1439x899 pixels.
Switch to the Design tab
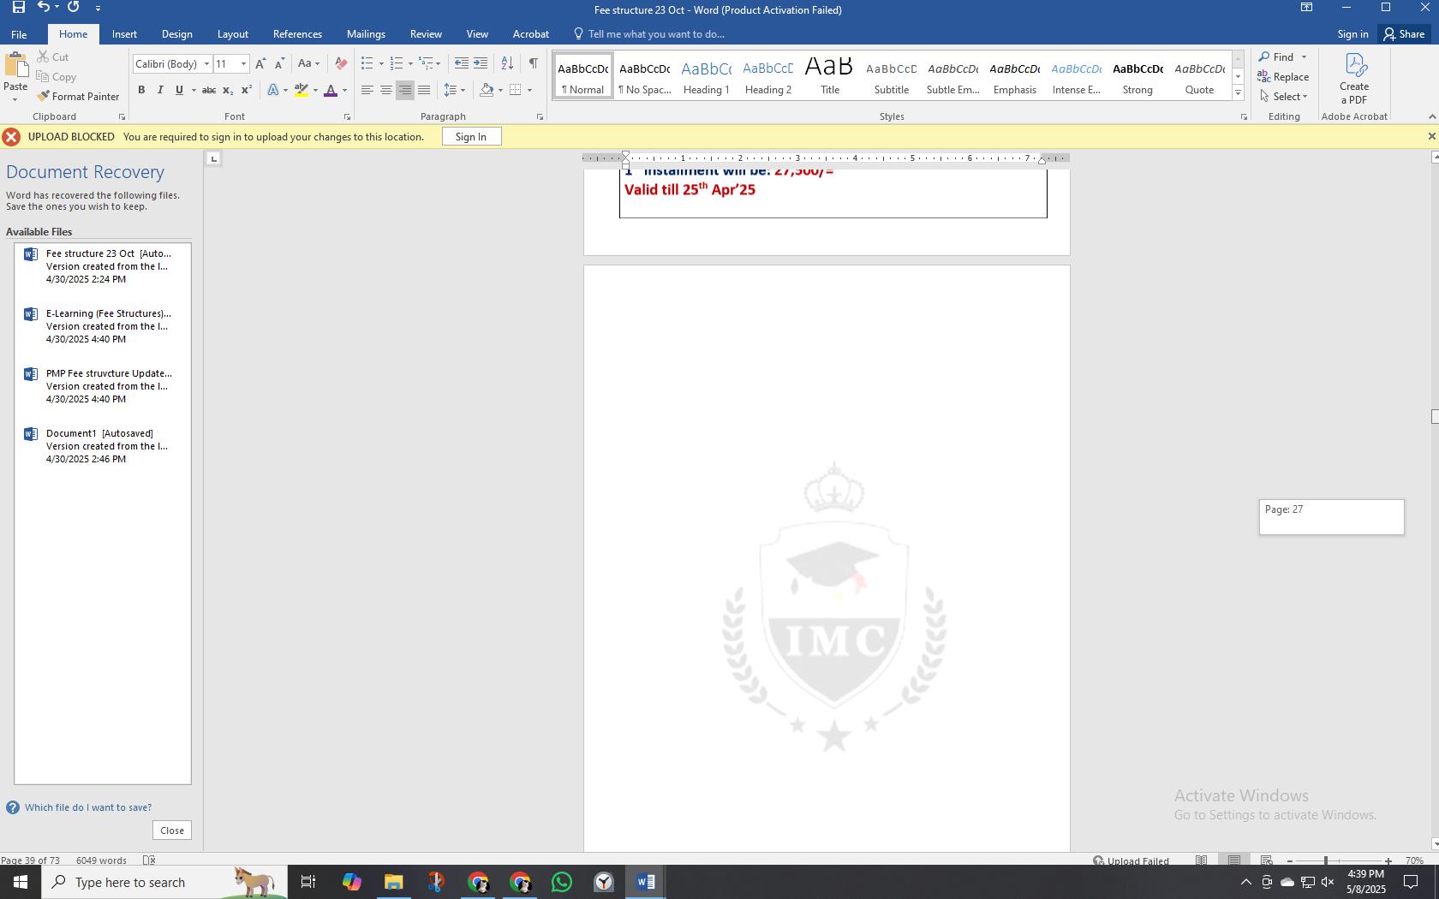tap(176, 34)
